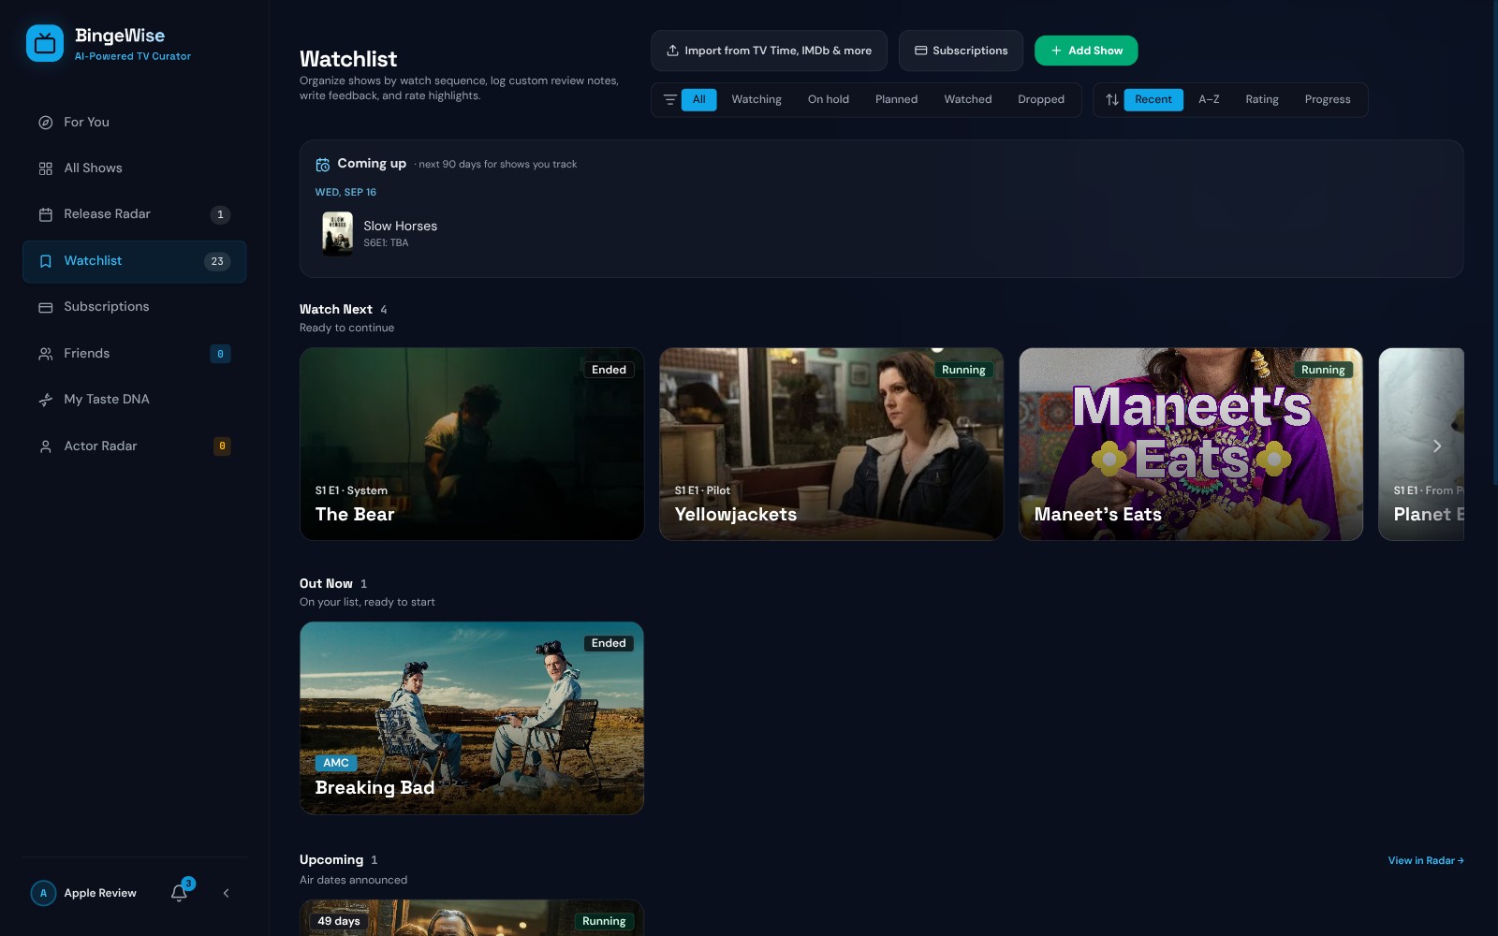Filter watchlist by All
The width and height of the screenshot is (1498, 936).
tap(698, 99)
